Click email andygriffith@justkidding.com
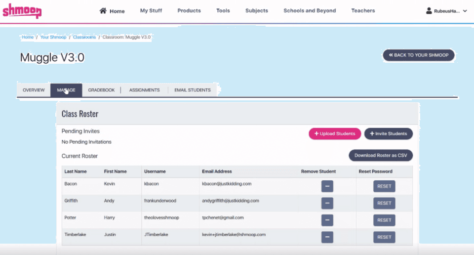 231,201
